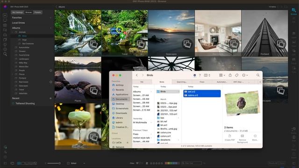The width and height of the screenshot is (299, 168).
Task: Open the Browse module icon at top right
Action: pos(294,11)
